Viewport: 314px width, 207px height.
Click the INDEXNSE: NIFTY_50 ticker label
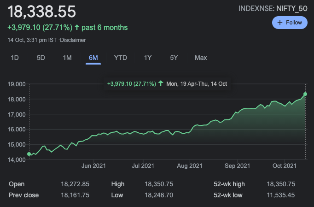(x=273, y=9)
